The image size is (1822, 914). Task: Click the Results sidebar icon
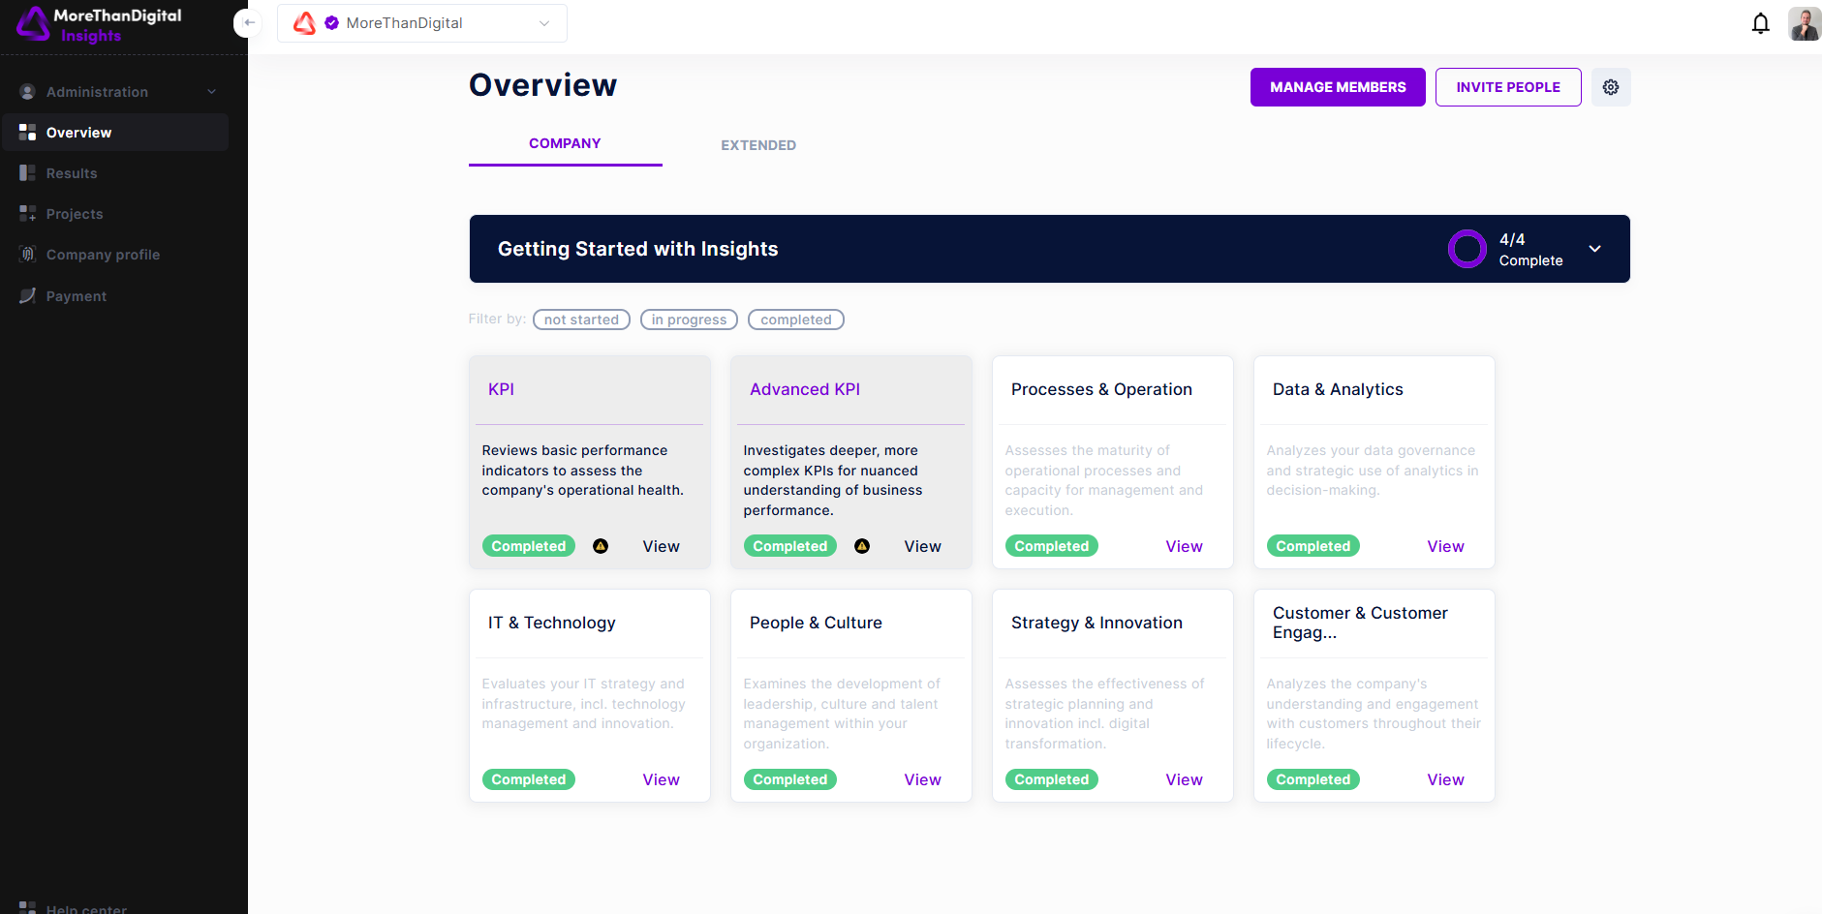(27, 173)
